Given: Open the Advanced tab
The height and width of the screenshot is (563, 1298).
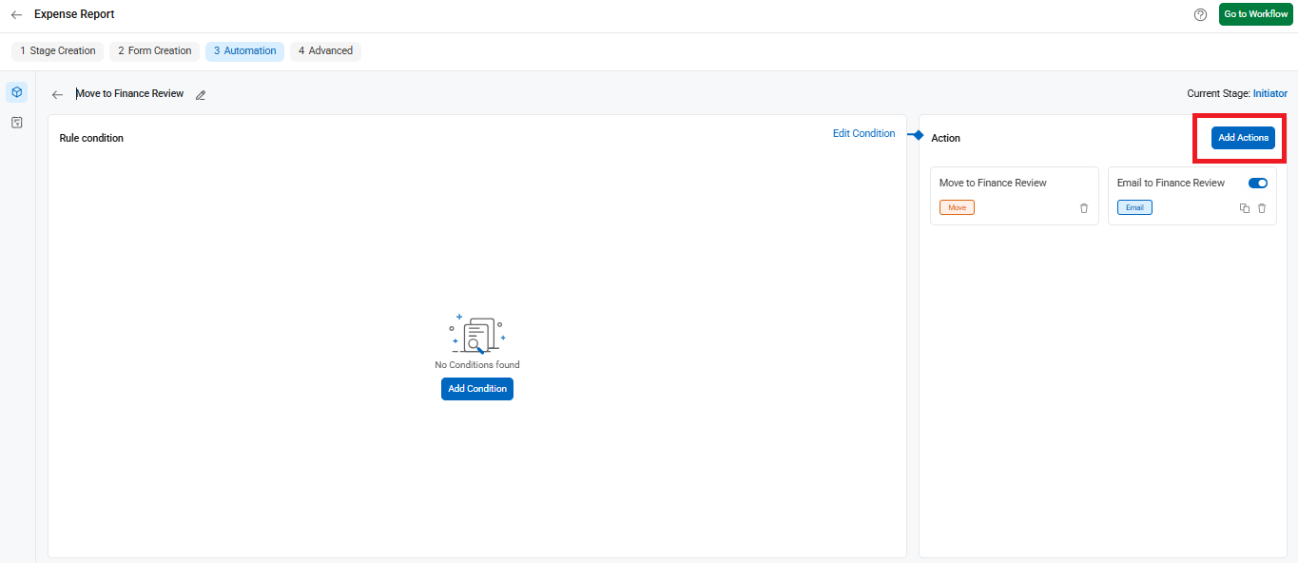Looking at the screenshot, I should pos(325,51).
